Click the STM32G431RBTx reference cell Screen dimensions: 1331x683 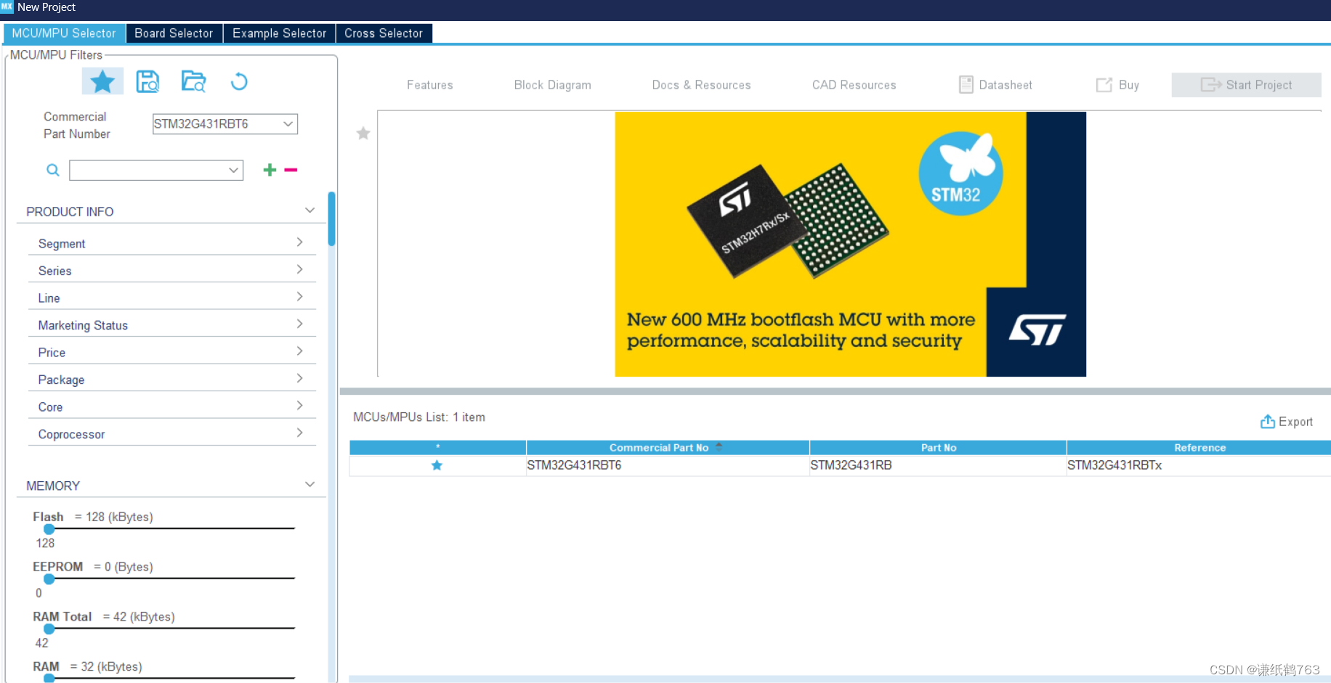(1199, 465)
